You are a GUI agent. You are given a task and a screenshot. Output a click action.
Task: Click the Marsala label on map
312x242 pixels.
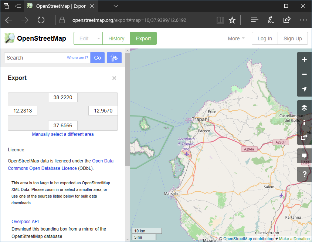pyautogui.click(x=171, y=194)
